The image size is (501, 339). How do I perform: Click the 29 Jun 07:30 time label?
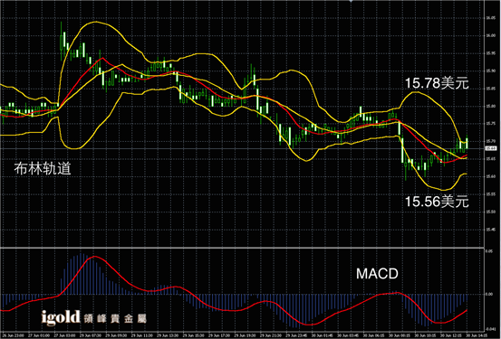[91, 335]
